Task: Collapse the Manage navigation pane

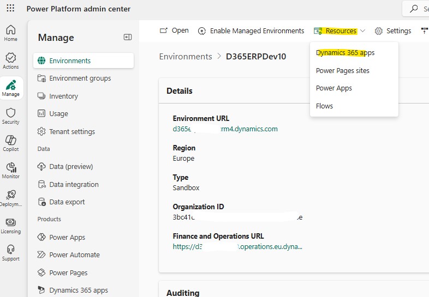Action: [128, 37]
